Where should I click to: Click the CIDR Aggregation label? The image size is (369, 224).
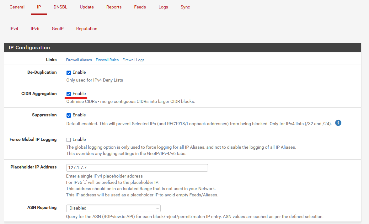point(39,93)
